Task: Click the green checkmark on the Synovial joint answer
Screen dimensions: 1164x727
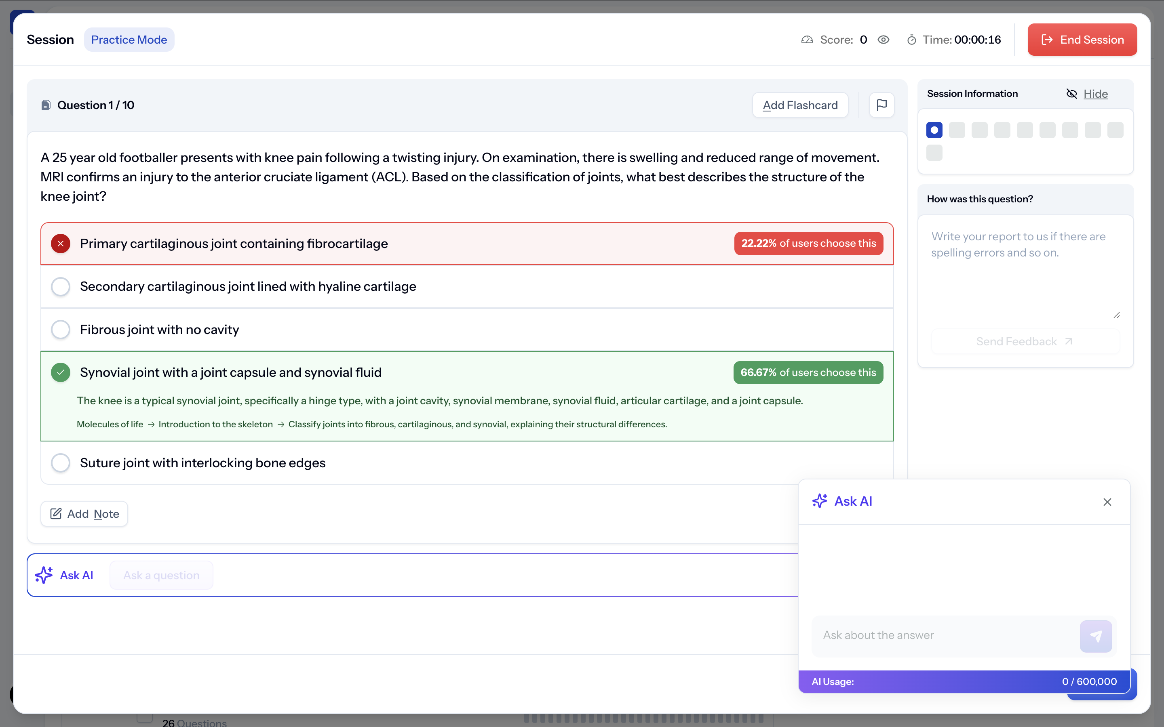Action: point(61,373)
